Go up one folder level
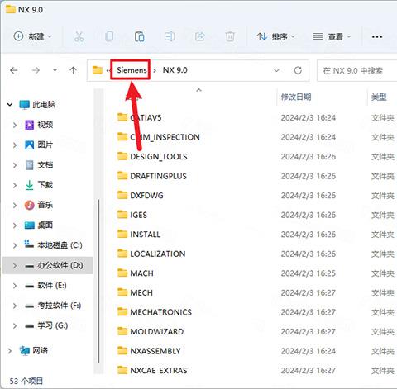 (x=73, y=71)
